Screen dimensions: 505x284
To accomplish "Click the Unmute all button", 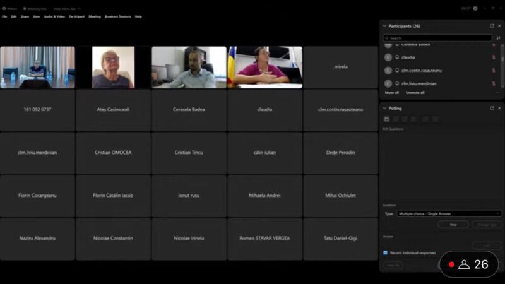I will click(x=415, y=93).
